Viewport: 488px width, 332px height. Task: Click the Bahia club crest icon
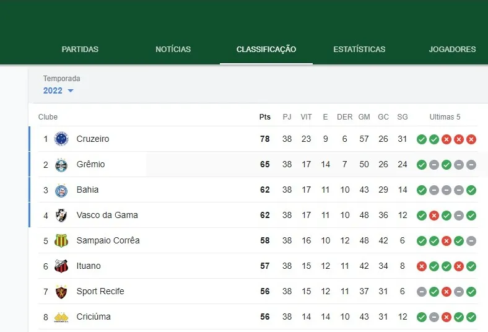click(x=61, y=190)
